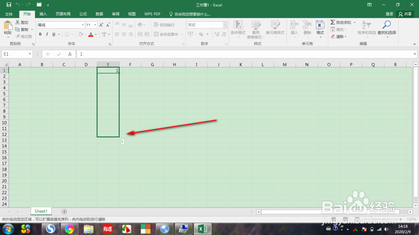Switch to Review (审阅) tab
Image resolution: width=419 pixels, height=235 pixels.
[116, 14]
